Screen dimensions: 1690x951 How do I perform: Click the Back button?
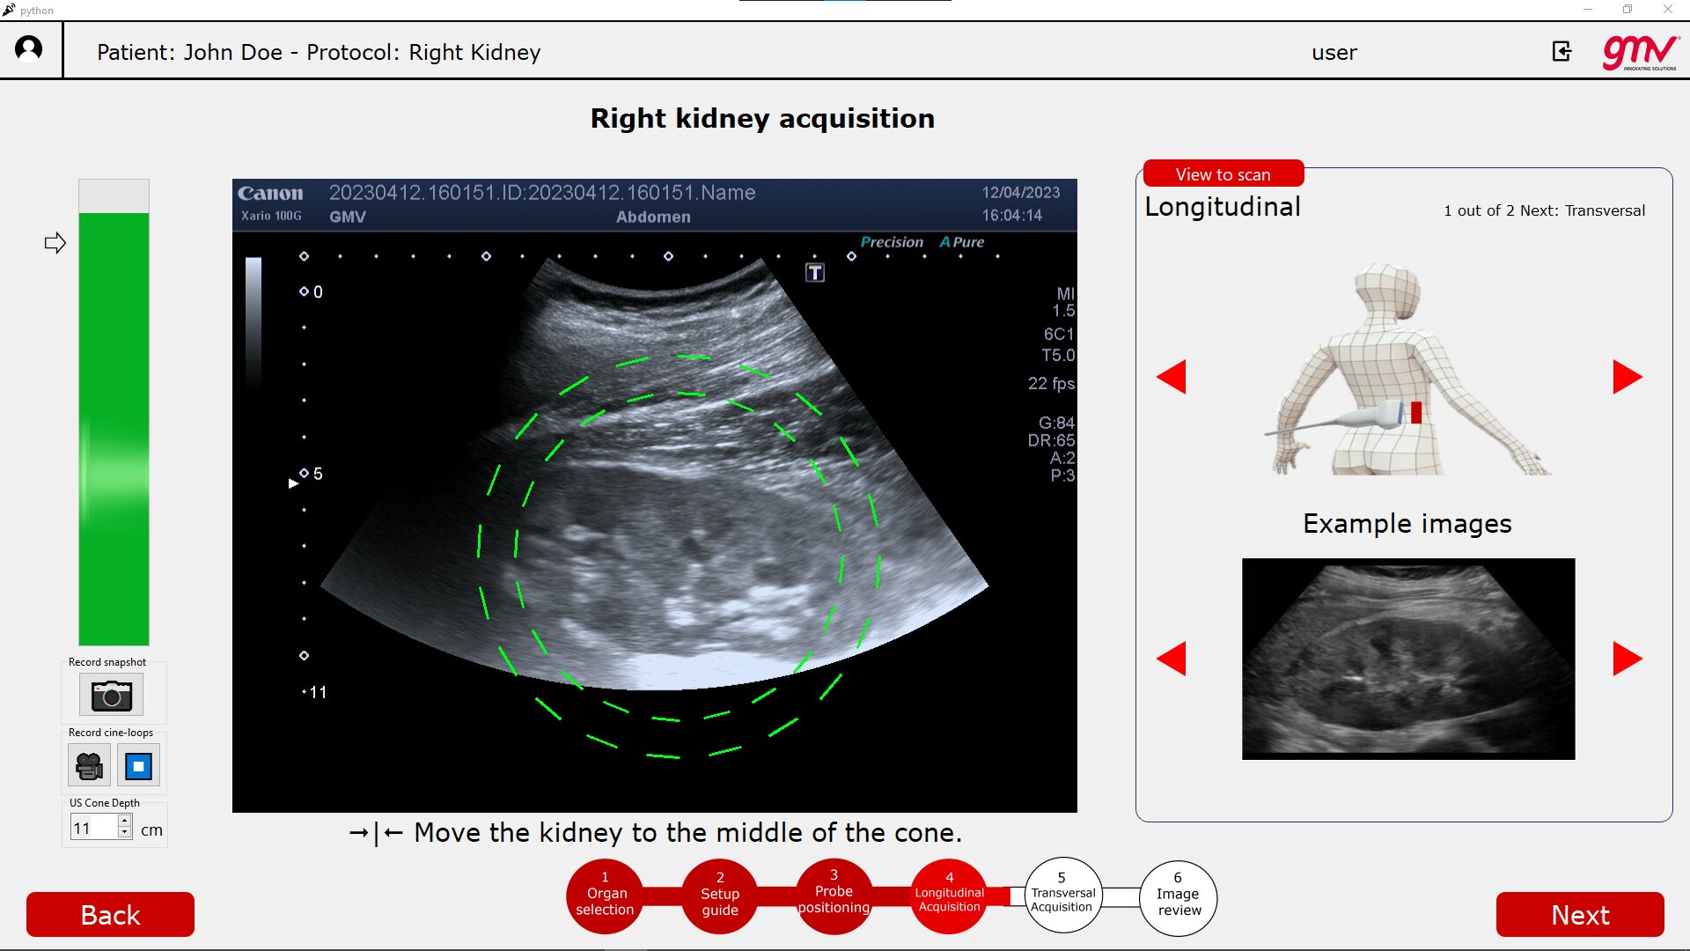coord(110,915)
